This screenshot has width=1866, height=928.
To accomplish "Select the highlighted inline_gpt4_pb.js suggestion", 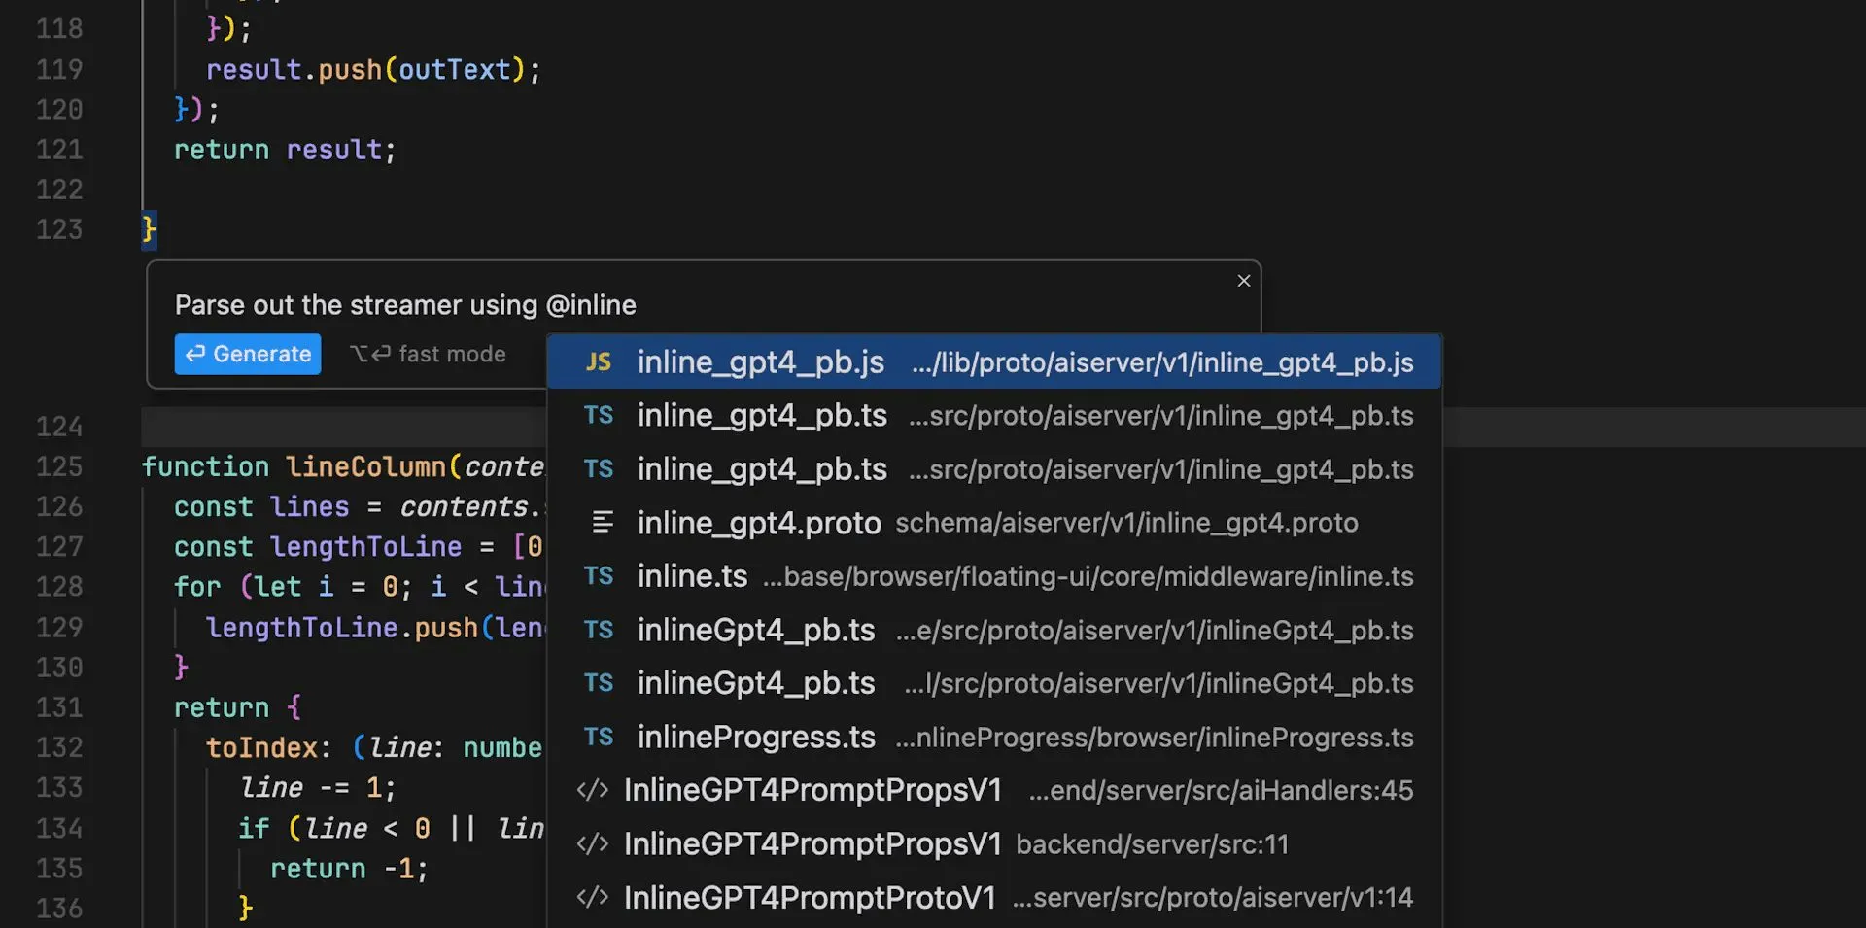I will pyautogui.click(x=993, y=362).
